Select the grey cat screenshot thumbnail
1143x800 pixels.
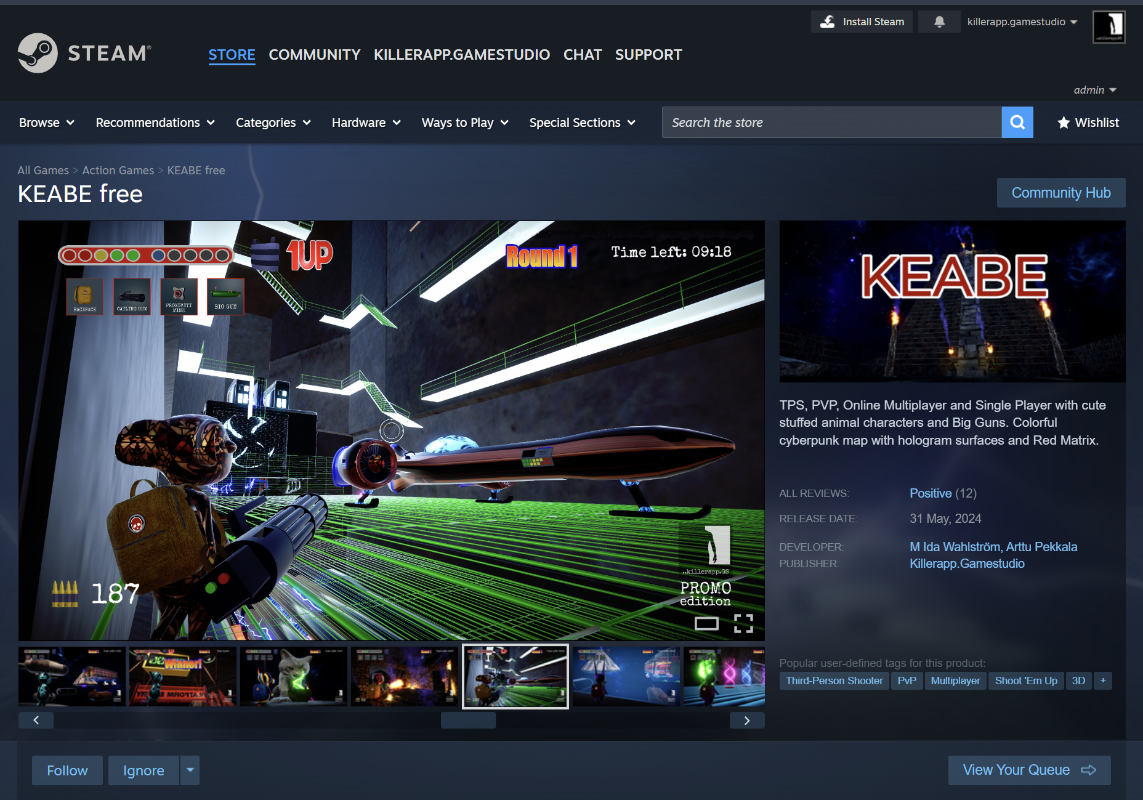coord(294,676)
